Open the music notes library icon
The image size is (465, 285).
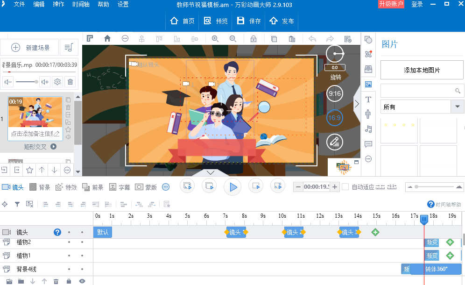pyautogui.click(x=368, y=129)
